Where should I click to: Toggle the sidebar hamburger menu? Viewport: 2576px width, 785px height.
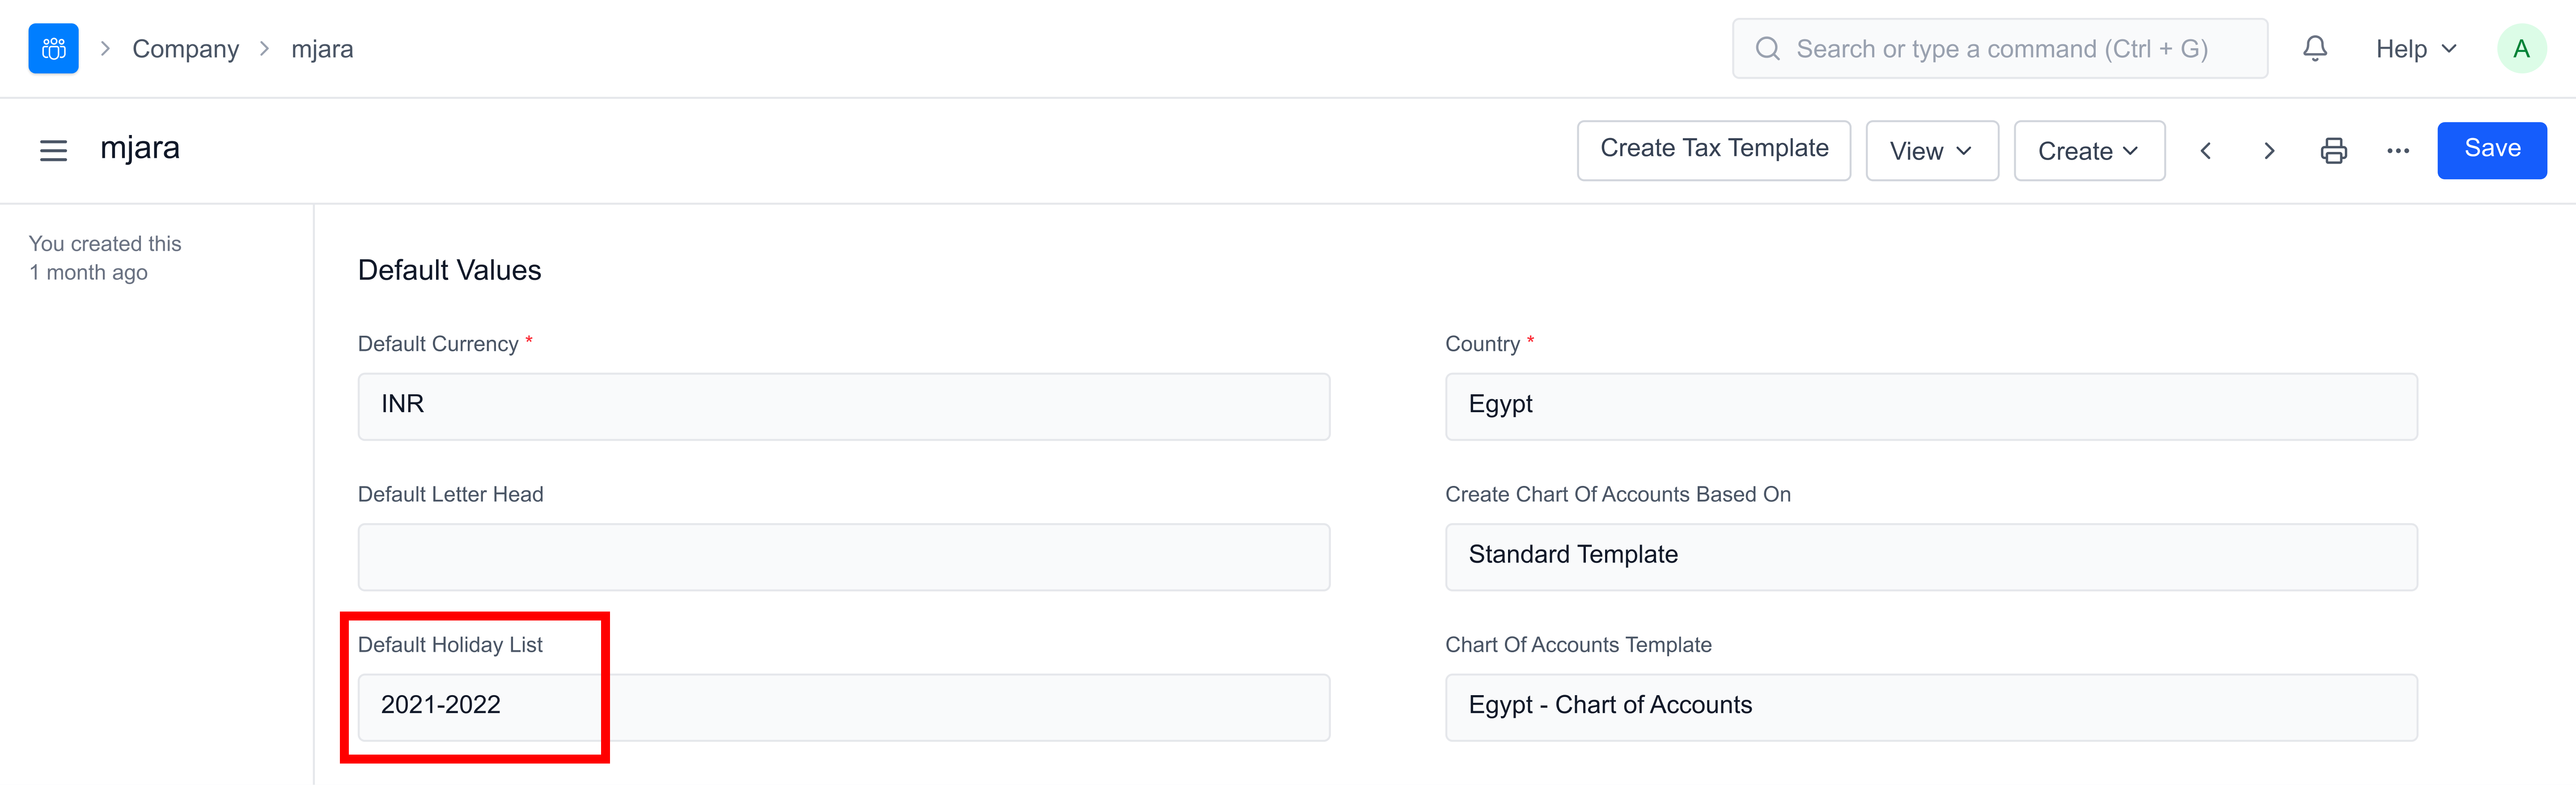coord(53,151)
